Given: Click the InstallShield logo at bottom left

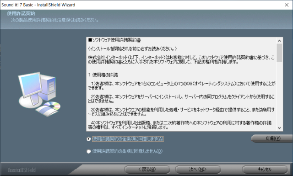Looking at the screenshot, I should tap(22, 170).
